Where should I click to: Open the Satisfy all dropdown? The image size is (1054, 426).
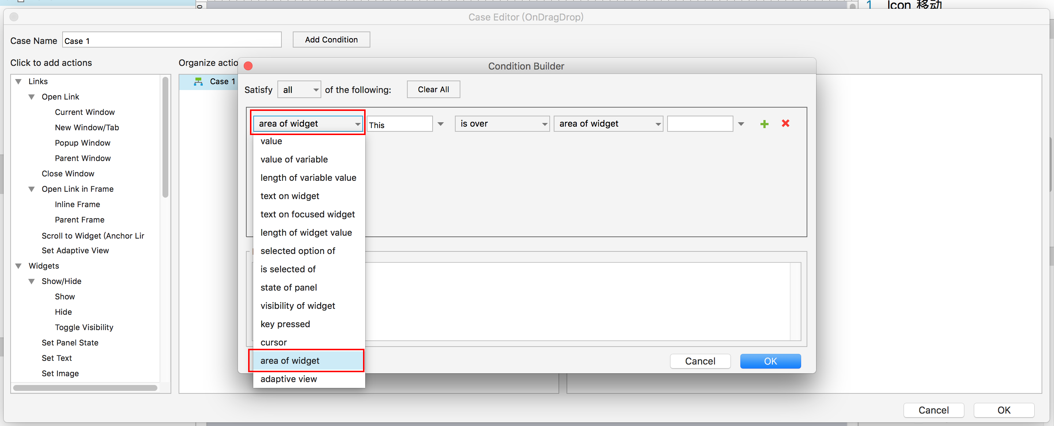(299, 90)
